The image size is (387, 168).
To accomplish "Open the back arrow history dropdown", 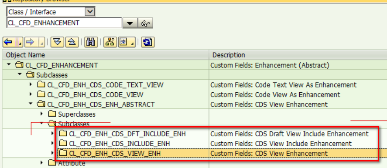I will tap(20, 42).
